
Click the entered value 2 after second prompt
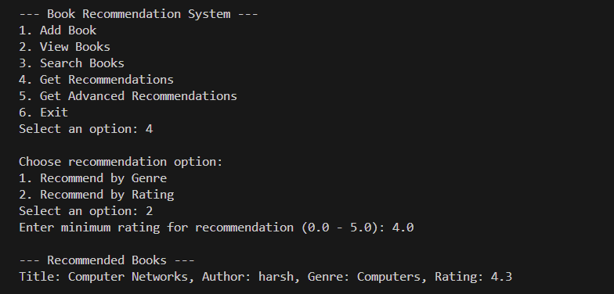149,211
